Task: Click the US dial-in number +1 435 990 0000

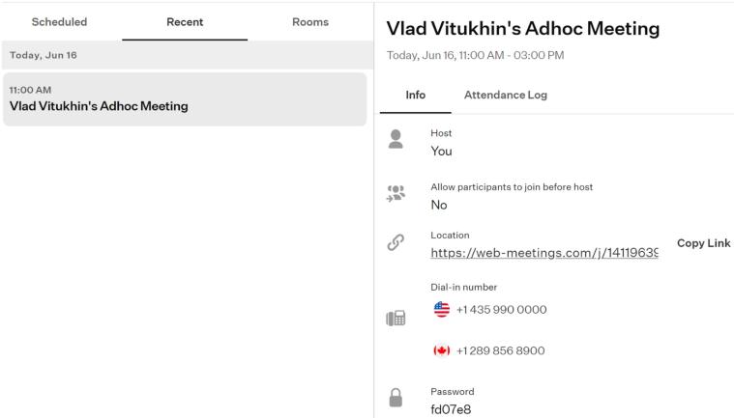Action: pos(501,309)
